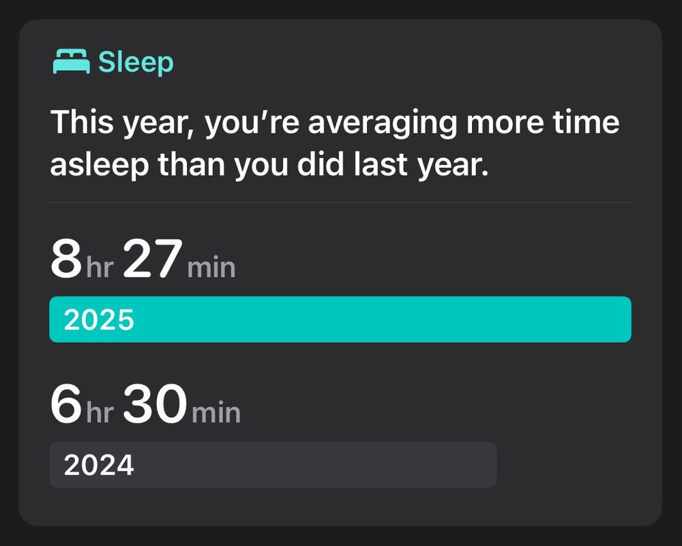Image resolution: width=682 pixels, height=546 pixels.
Task: Toggle highlight on the teal year bar
Action: [340, 318]
